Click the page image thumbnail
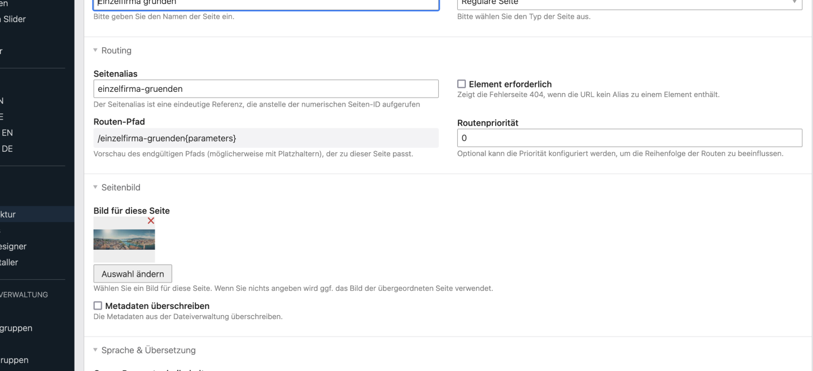Image resolution: width=813 pixels, height=371 pixels. click(124, 240)
